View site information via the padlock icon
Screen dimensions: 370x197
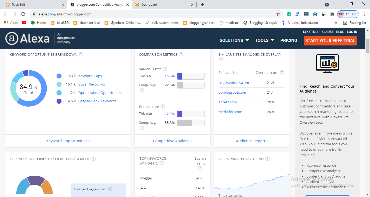(34, 14)
